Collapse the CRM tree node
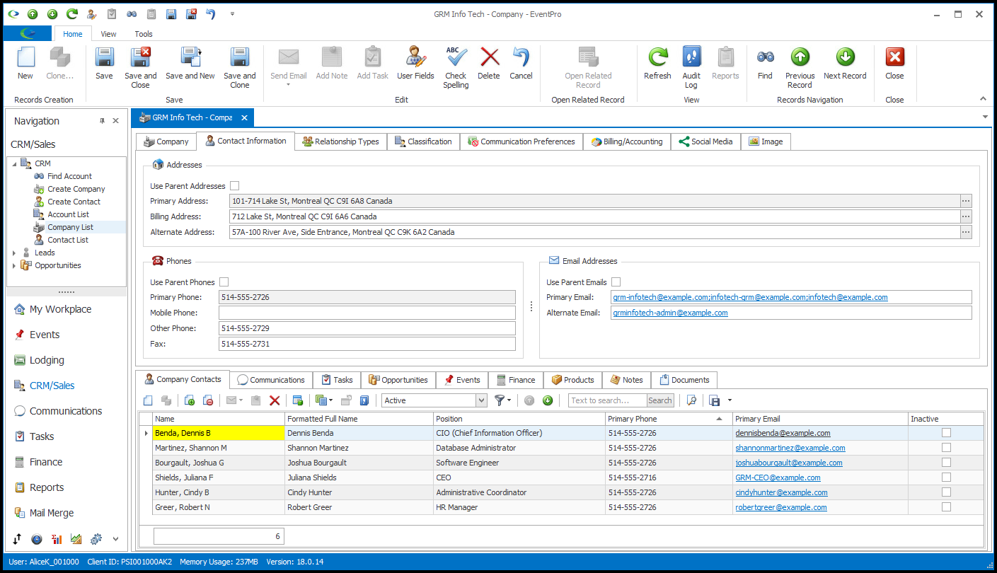Screen dimensions: 997x573 [14, 163]
